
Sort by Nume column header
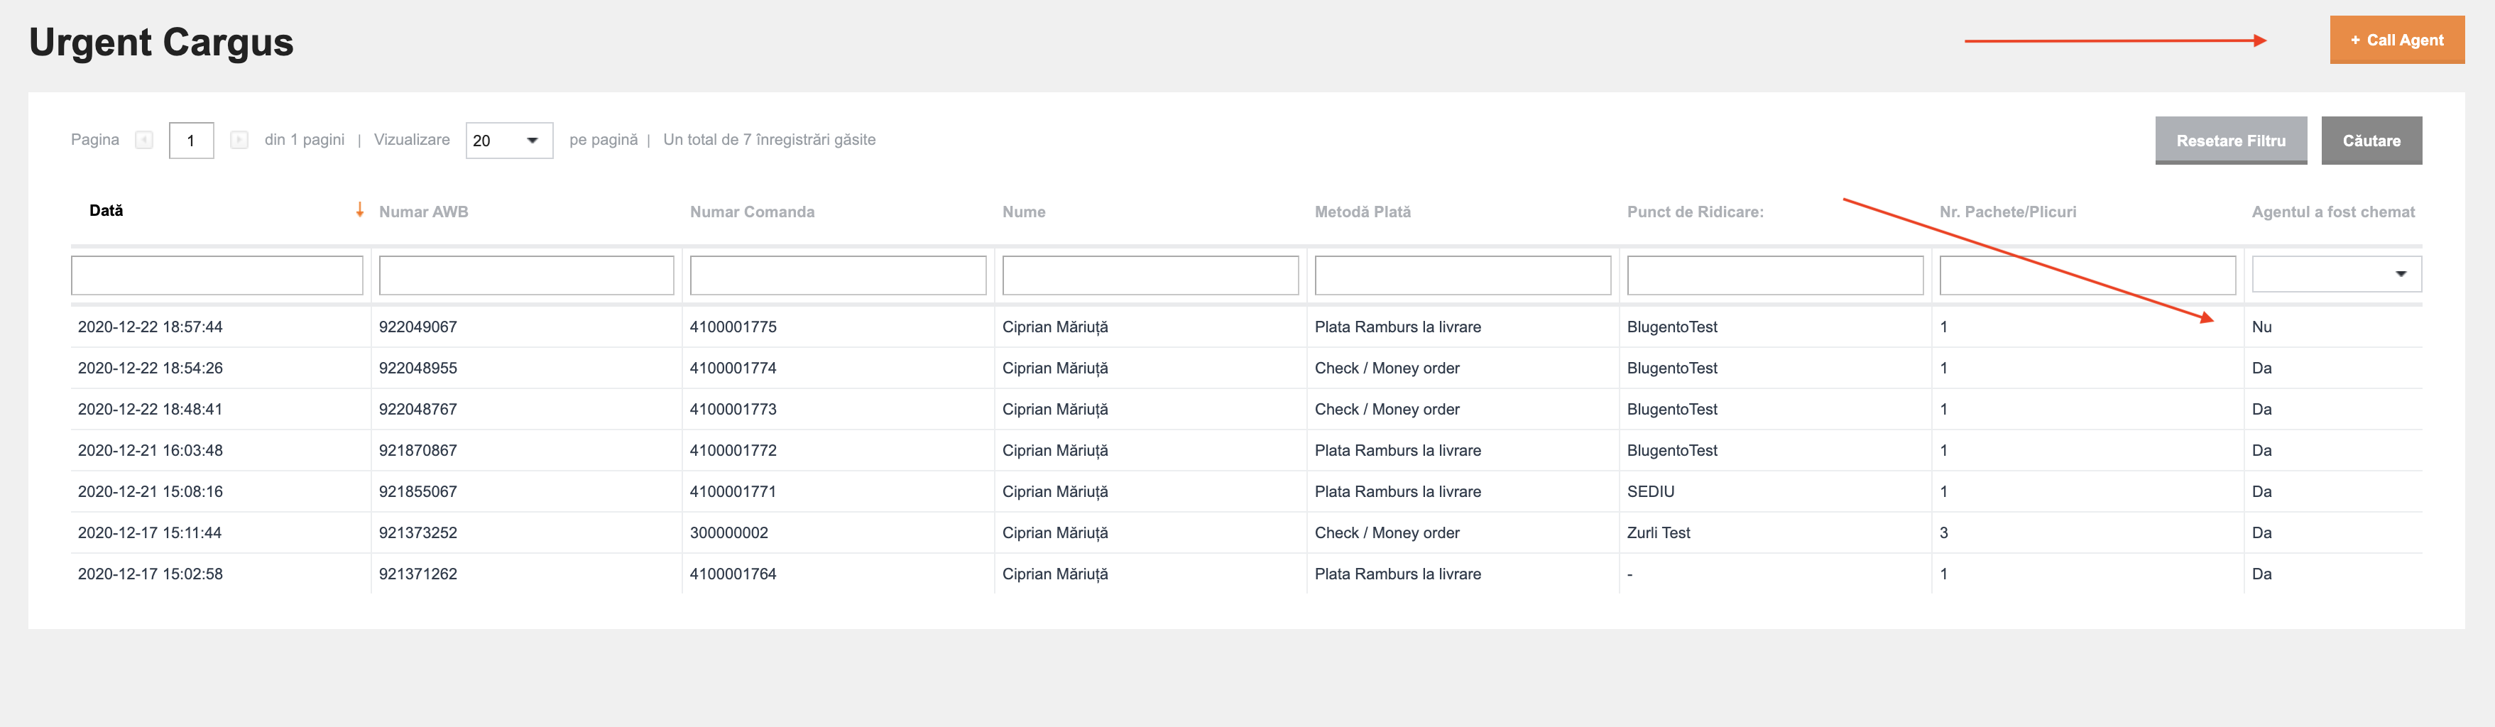pos(1024,212)
